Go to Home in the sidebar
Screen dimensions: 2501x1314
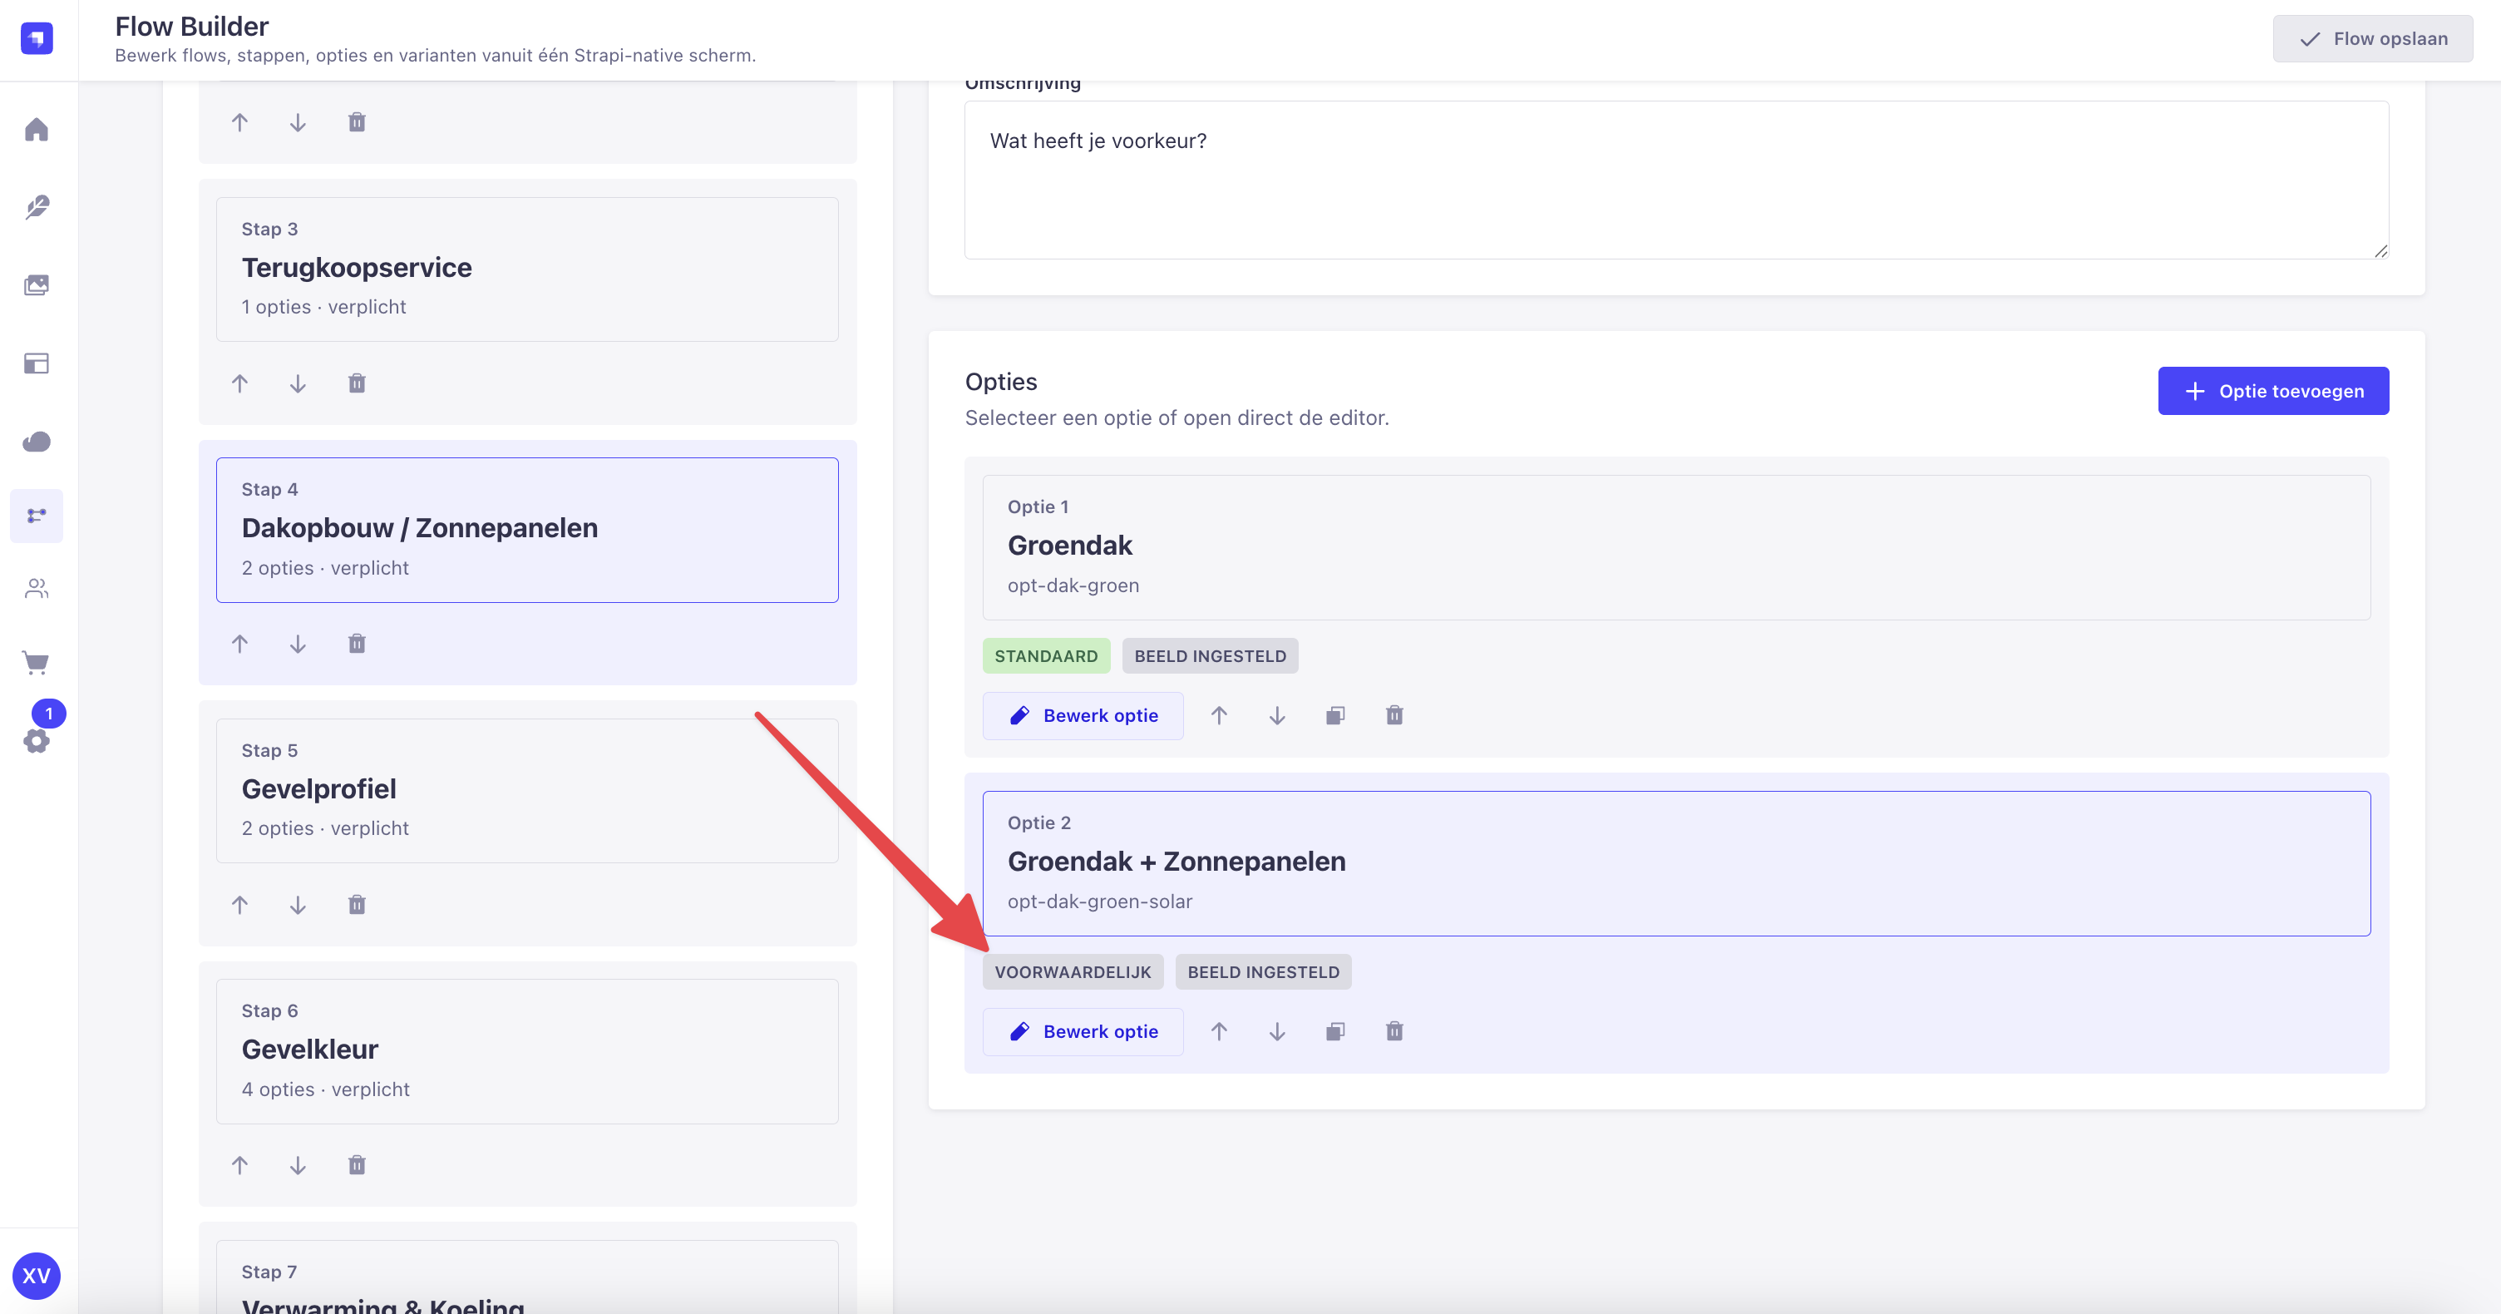[x=37, y=129]
